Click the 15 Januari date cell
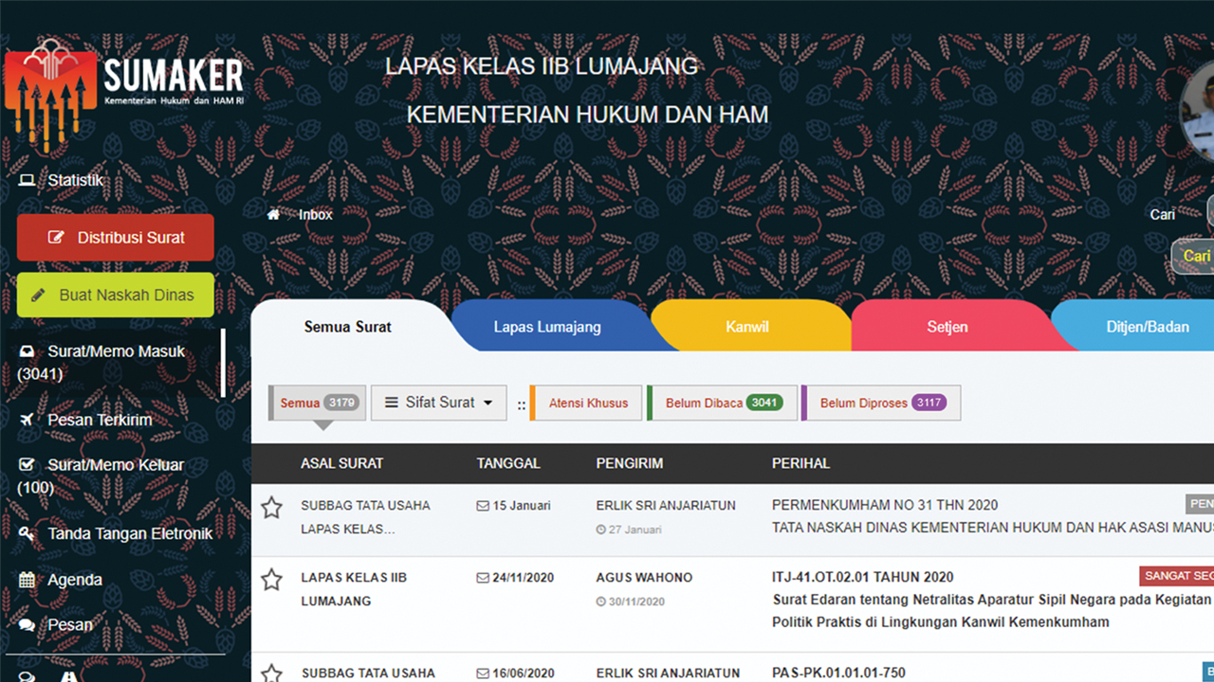This screenshot has height=682, width=1214. [x=513, y=505]
